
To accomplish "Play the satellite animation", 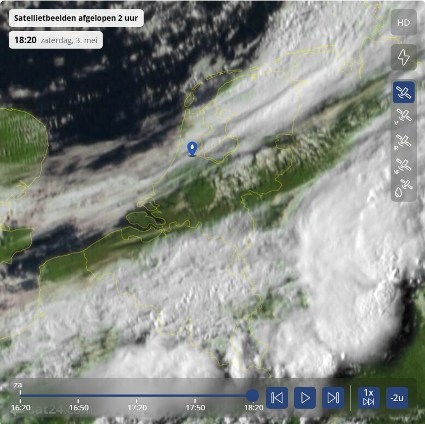I will click(305, 398).
